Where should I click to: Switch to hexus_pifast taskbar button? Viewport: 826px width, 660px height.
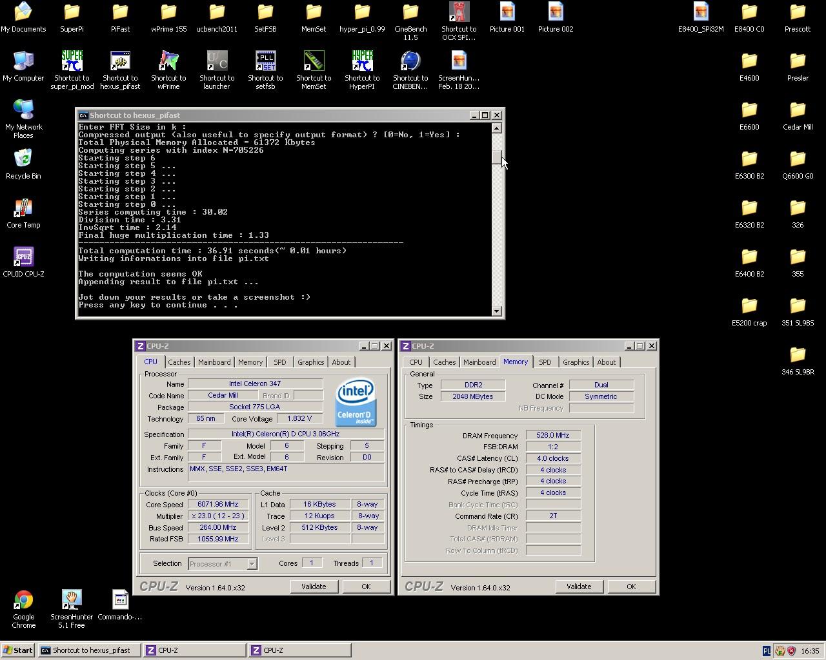89,650
